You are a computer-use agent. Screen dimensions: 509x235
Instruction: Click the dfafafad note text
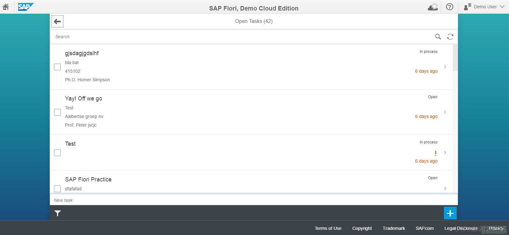click(x=73, y=189)
